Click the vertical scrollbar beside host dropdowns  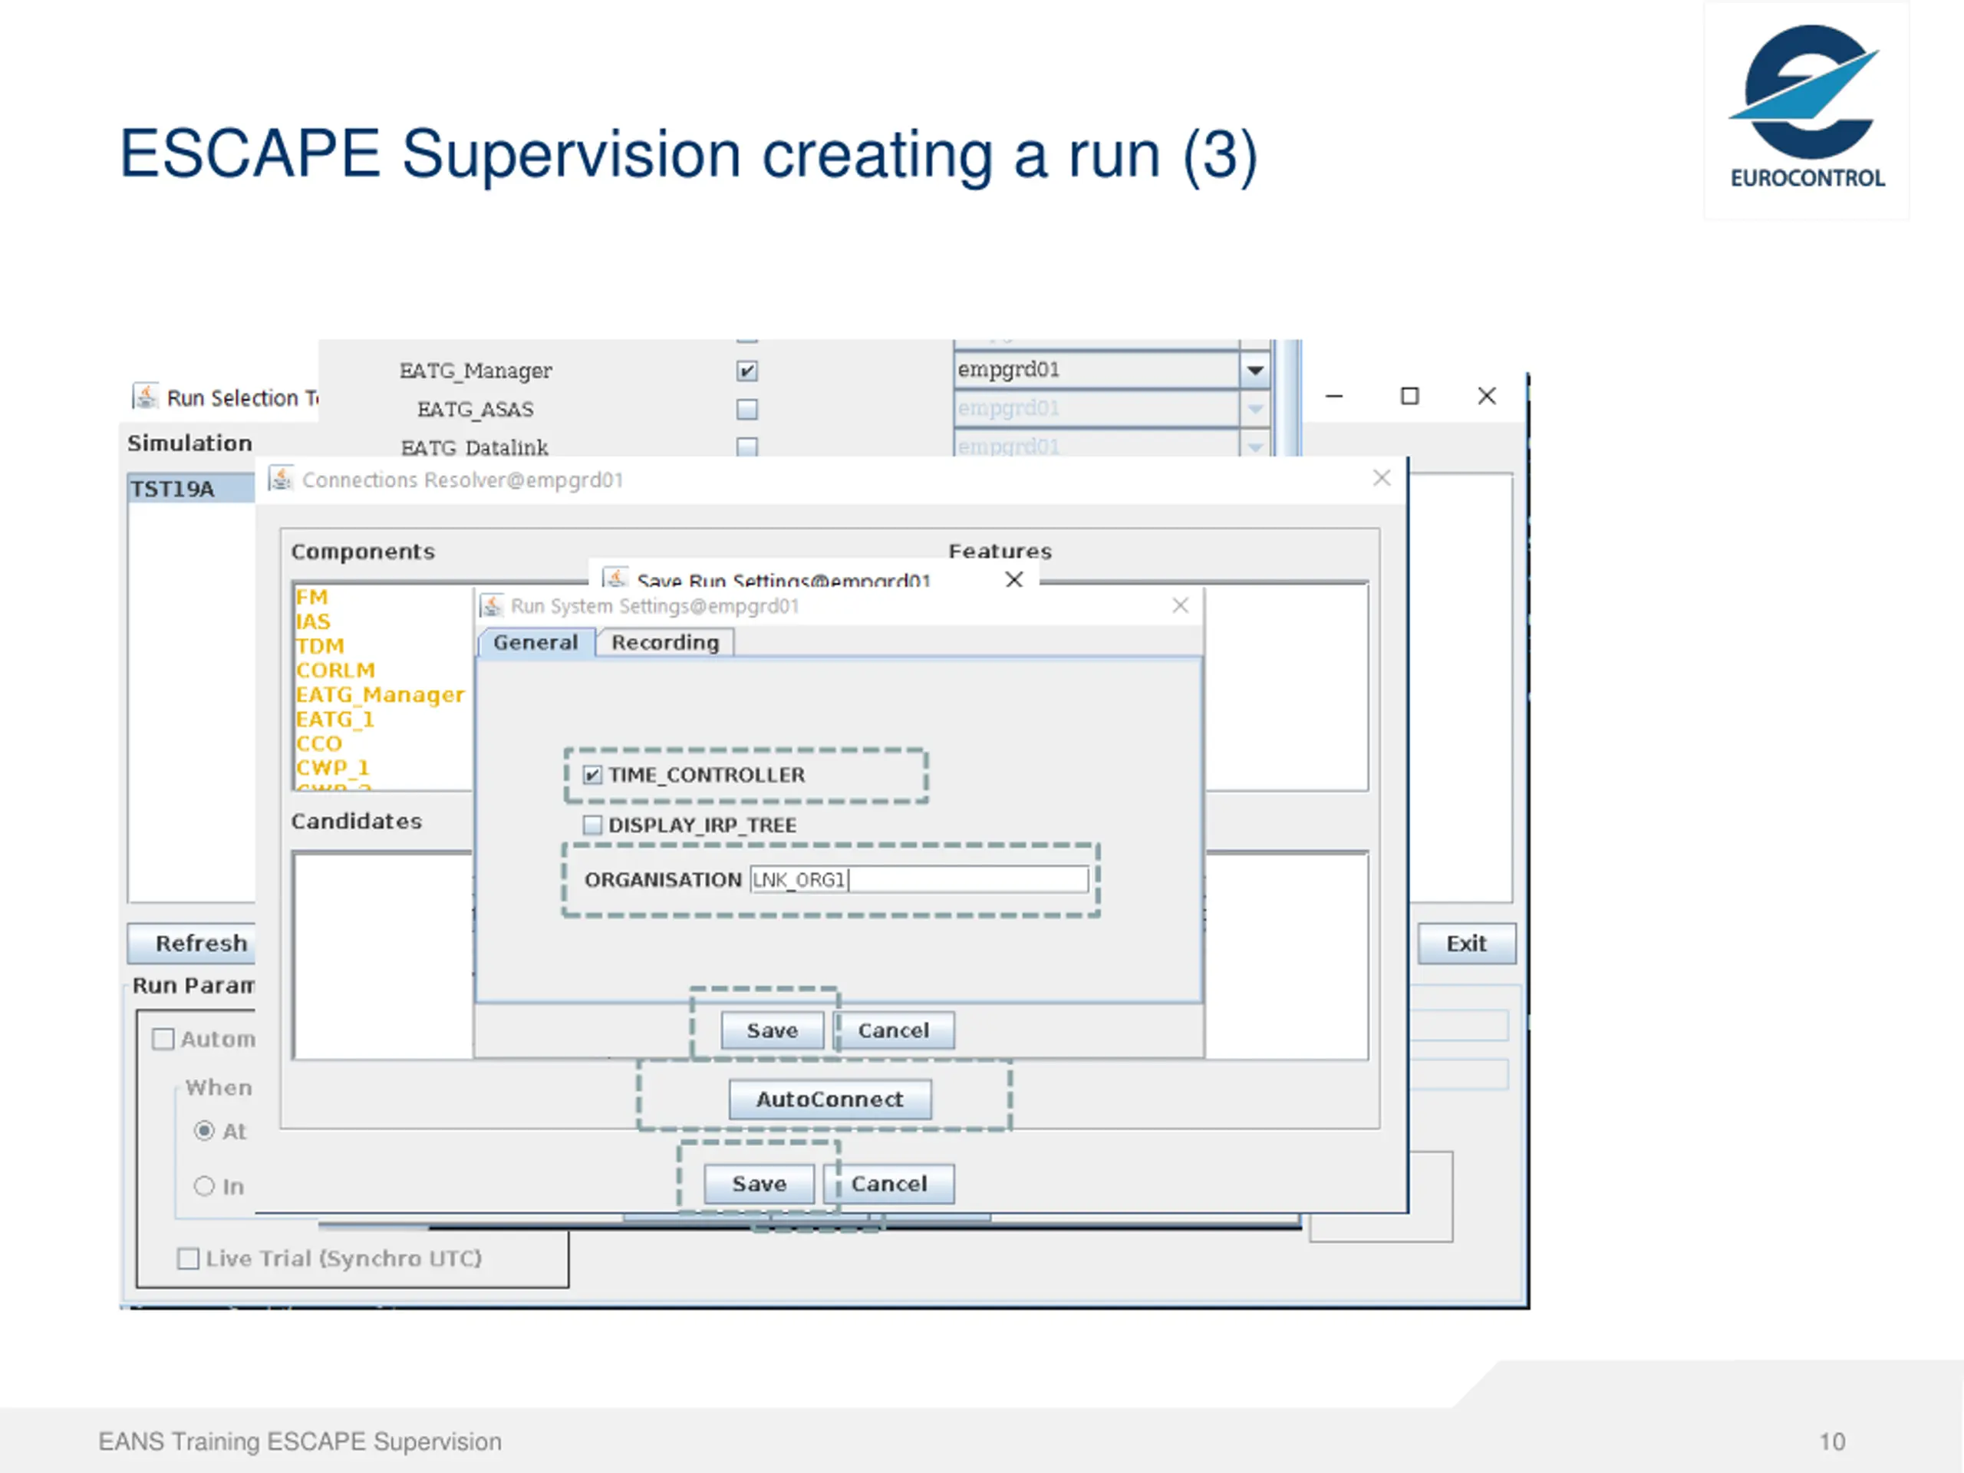click(1288, 397)
